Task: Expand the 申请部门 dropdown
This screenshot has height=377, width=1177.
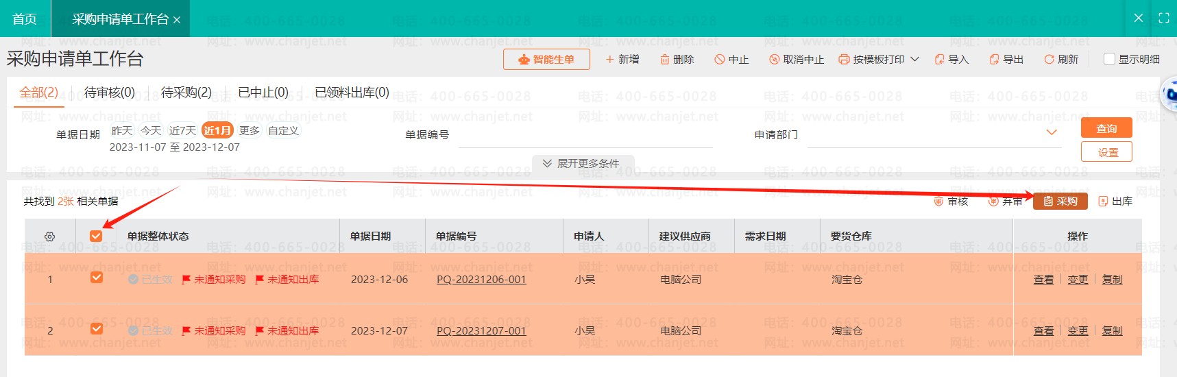Action: 1051,132
